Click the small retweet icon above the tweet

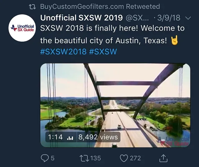point(32,7)
